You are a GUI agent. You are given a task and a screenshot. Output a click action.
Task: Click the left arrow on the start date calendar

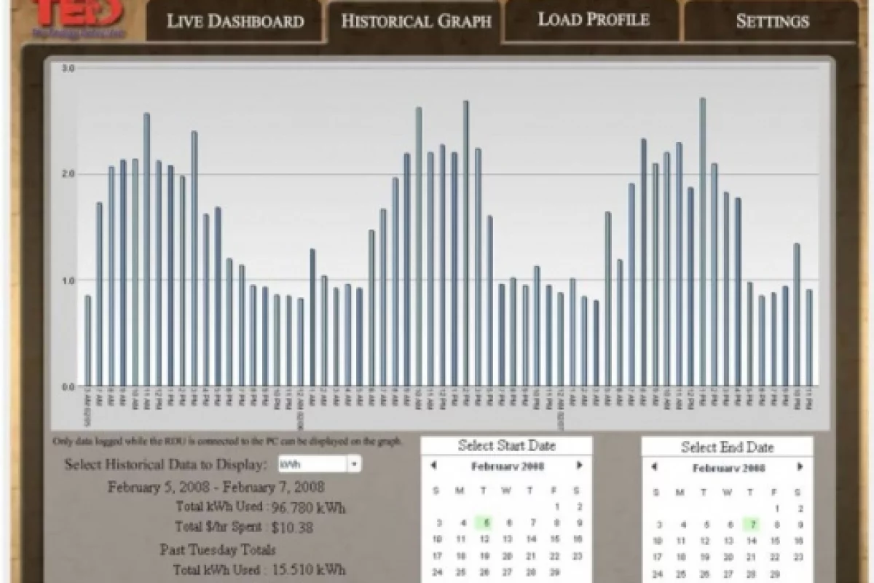[x=434, y=466]
